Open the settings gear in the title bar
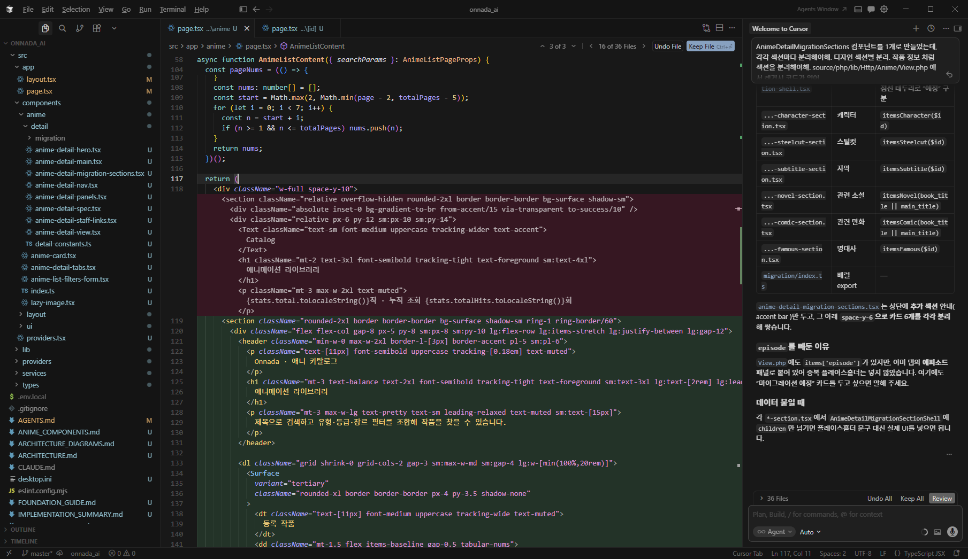Screen dimensions: 968x559 884,9
